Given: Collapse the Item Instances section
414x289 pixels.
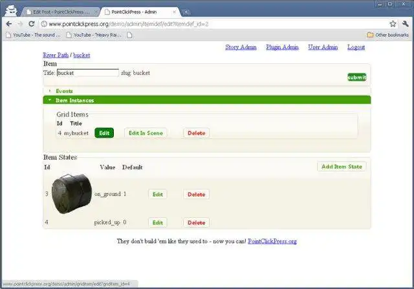Looking at the screenshot, I should point(207,100).
